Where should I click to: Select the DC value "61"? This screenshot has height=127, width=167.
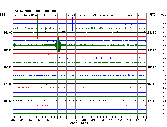[x=164, y=110]
